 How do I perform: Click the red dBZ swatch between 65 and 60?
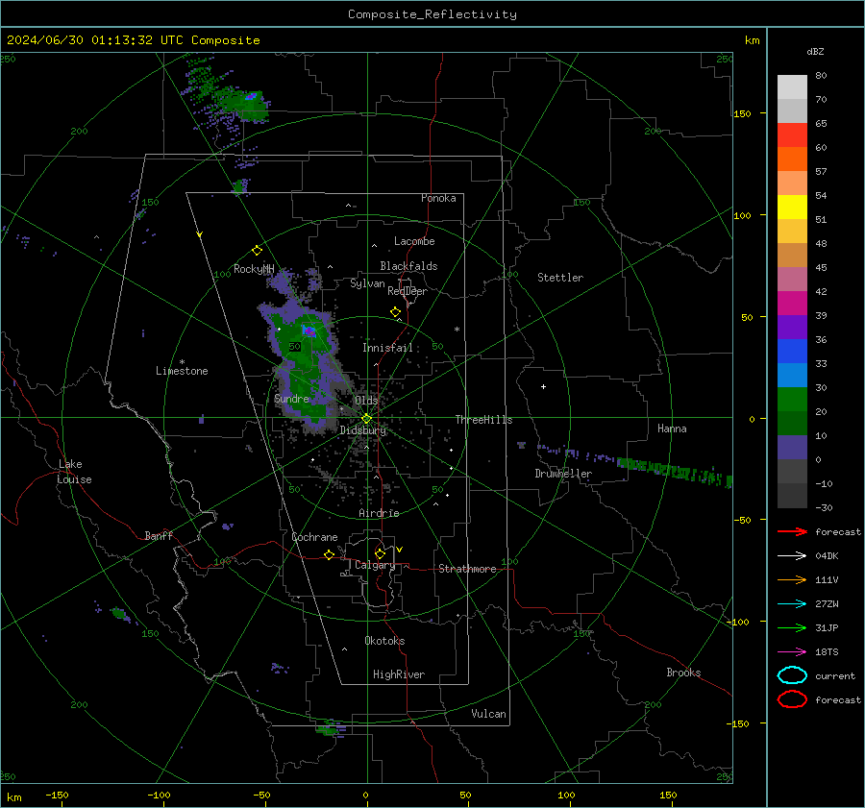click(x=792, y=135)
